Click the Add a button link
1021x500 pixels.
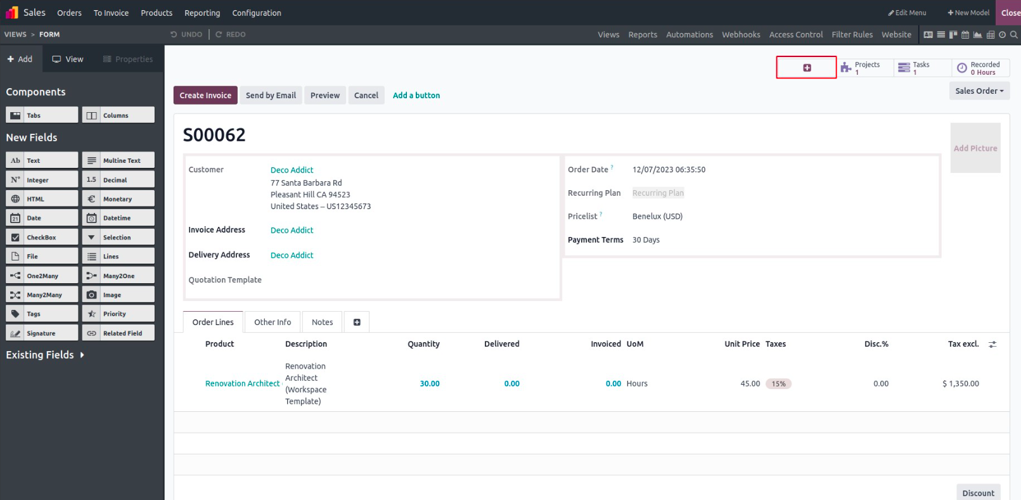(416, 96)
